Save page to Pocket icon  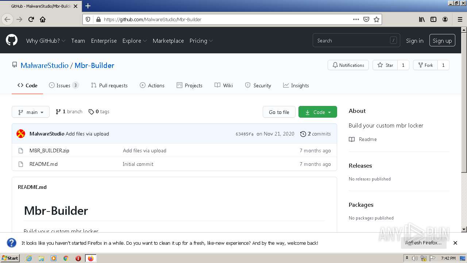[366, 19]
